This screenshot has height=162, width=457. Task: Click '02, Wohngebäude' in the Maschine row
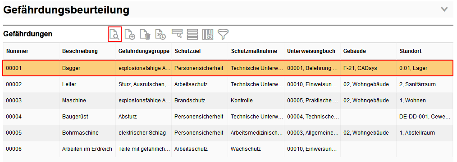(368, 101)
